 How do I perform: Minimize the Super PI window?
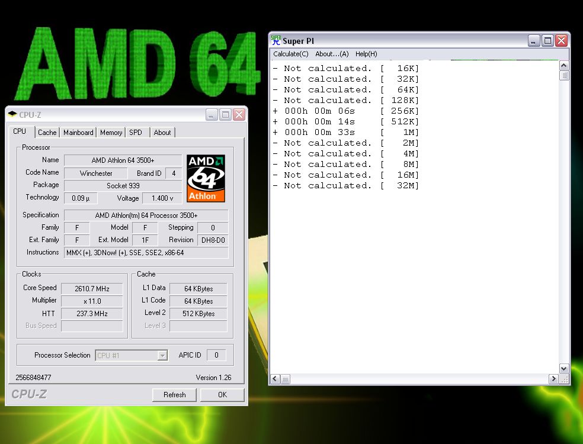(534, 40)
